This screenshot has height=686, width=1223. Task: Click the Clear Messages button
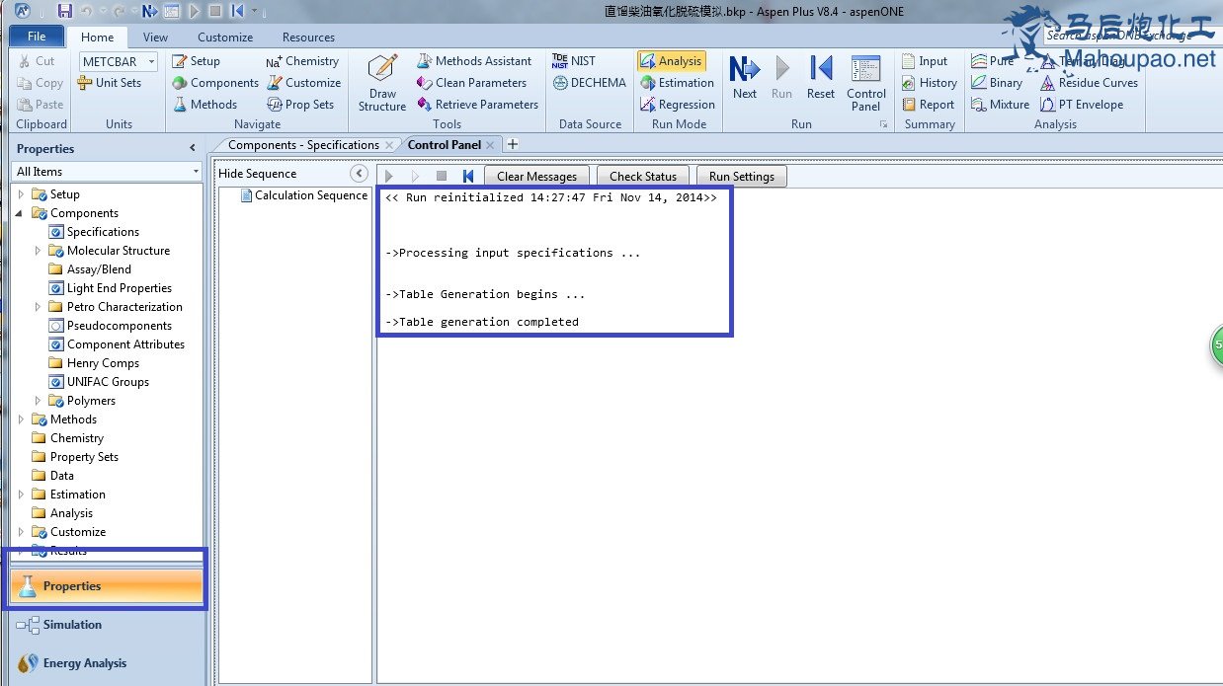(x=536, y=176)
